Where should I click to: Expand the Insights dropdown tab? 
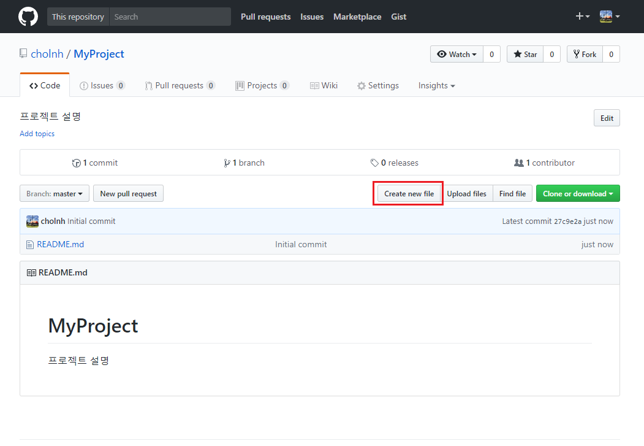point(437,85)
